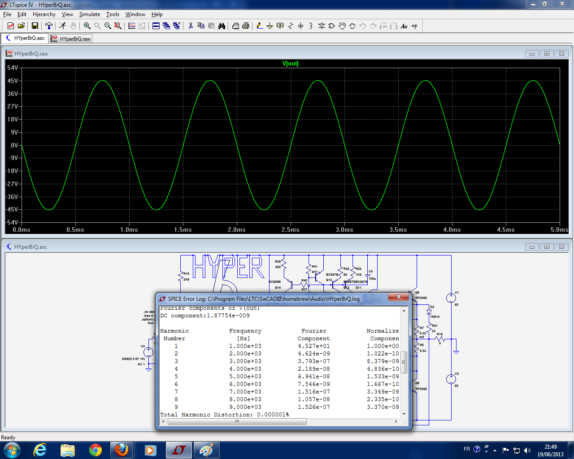Switch to the HYperBrQ.raw tab
The width and height of the screenshot is (574, 459).
[71, 39]
